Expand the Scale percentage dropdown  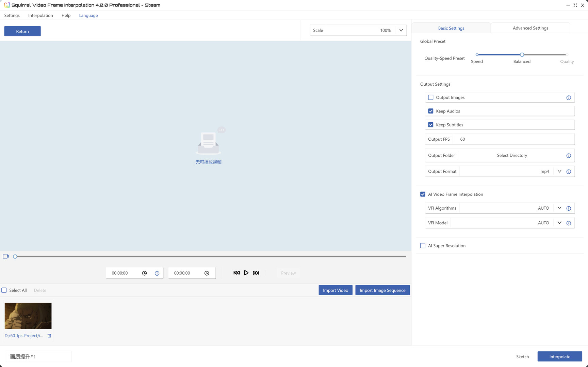coord(401,30)
